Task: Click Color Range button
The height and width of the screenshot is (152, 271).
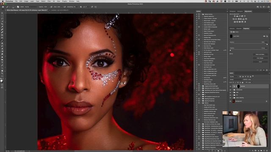Action: click(x=260, y=58)
